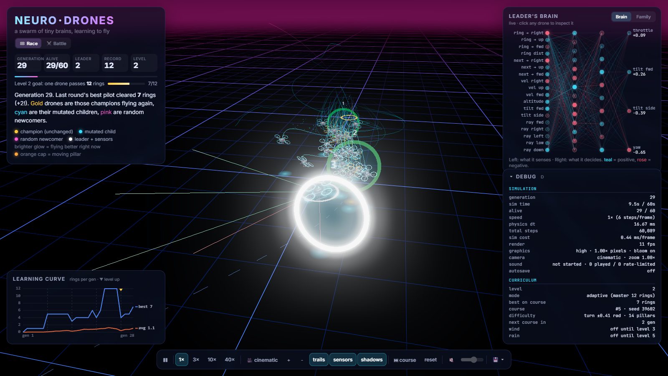Click the 'yaw' output node
The height and width of the screenshot is (376, 668).
coord(629,150)
